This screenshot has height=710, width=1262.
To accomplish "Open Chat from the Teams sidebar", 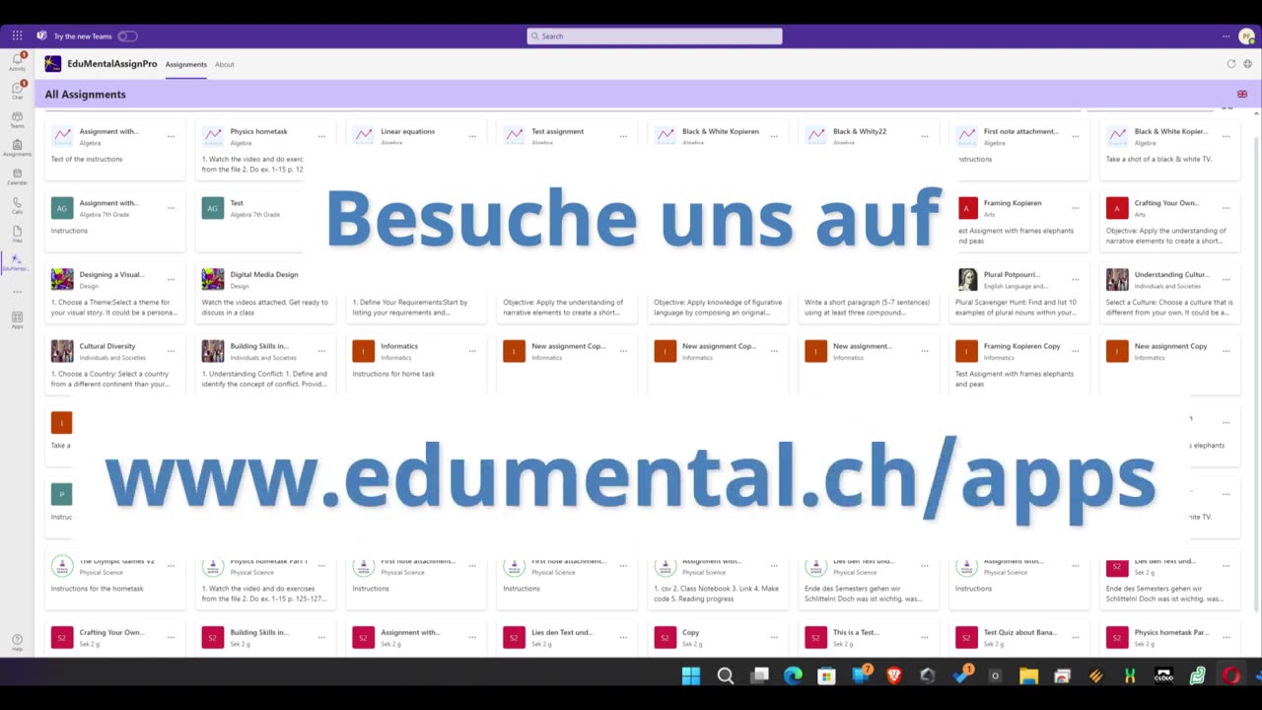I will pos(17,90).
